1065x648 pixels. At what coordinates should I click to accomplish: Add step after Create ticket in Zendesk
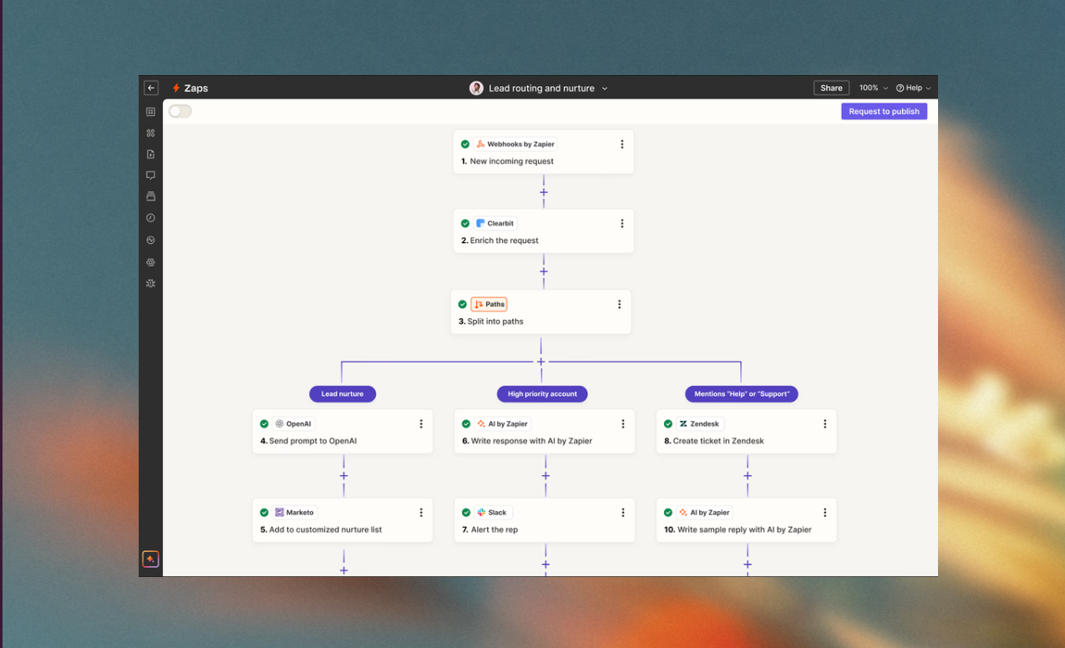748,476
